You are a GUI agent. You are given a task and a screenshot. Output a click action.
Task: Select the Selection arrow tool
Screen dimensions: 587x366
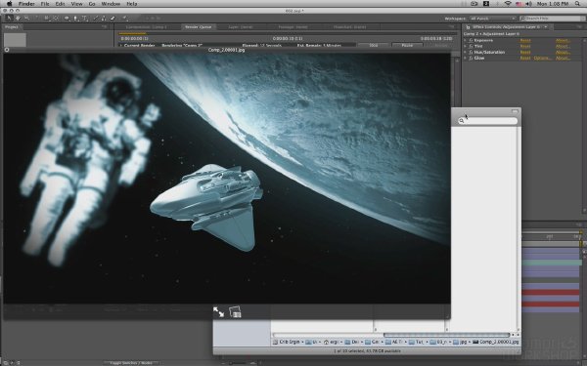coord(9,18)
